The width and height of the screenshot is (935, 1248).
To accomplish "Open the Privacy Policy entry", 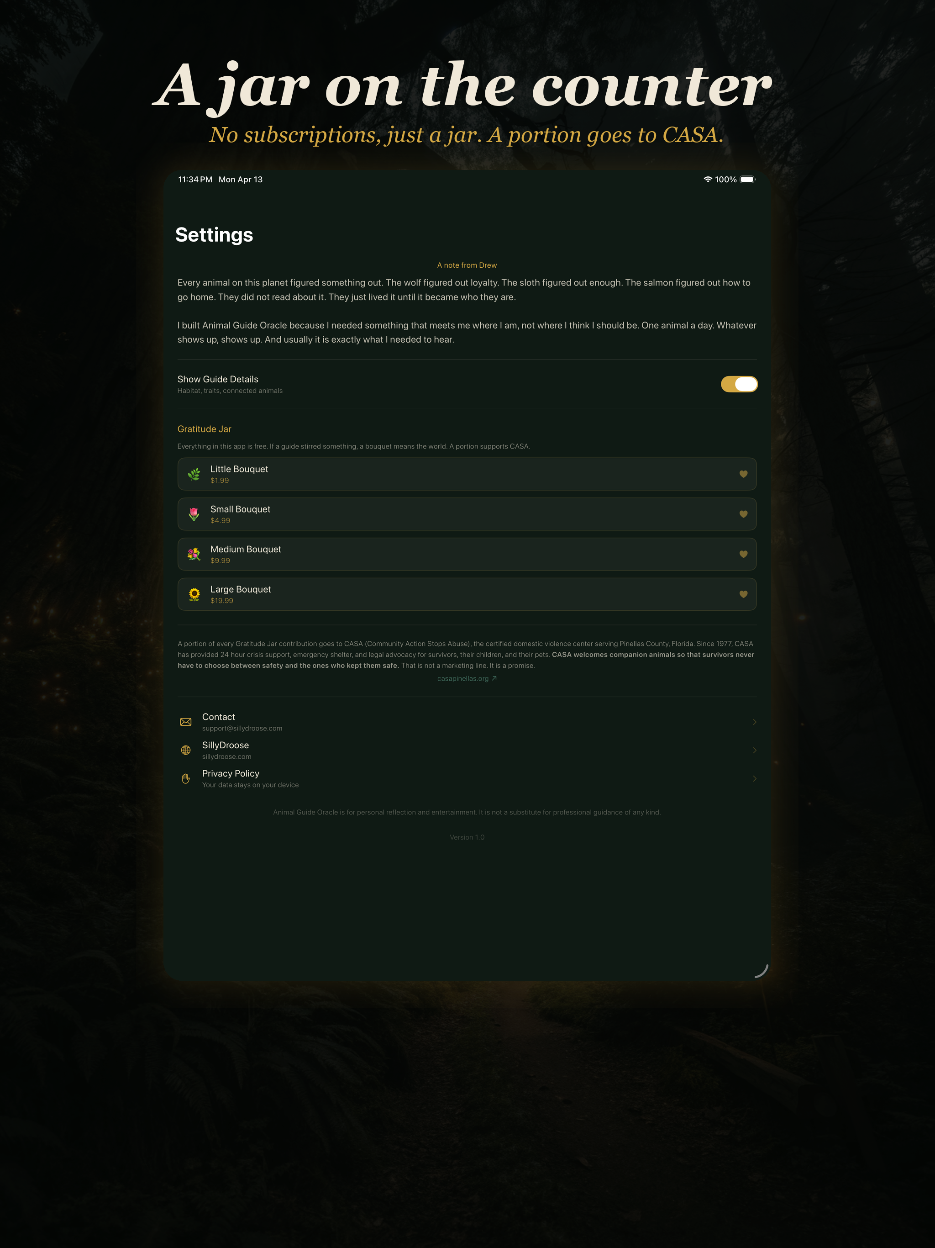I will 467,778.
